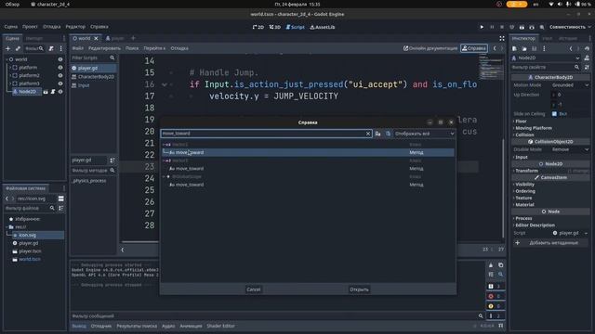
Task: Open the AssetLib workspace
Action: (323, 27)
